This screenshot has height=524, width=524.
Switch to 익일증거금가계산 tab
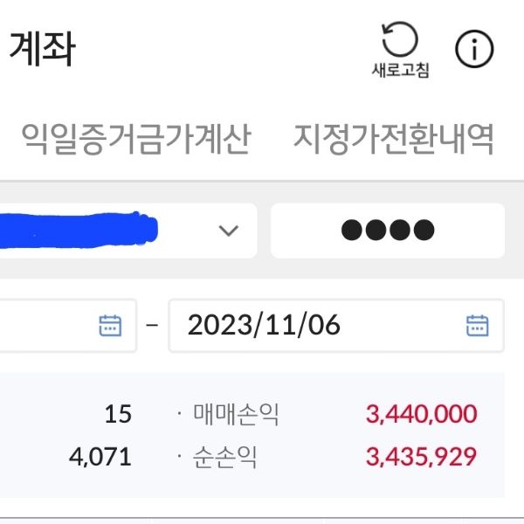(135, 137)
